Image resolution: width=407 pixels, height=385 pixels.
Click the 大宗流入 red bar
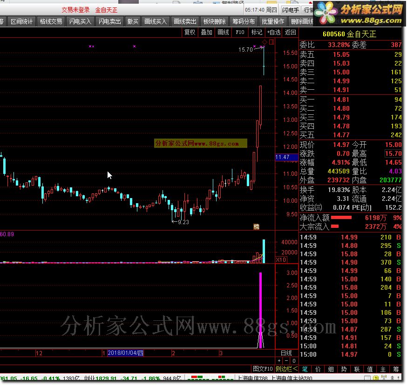pyautogui.click(x=335, y=226)
